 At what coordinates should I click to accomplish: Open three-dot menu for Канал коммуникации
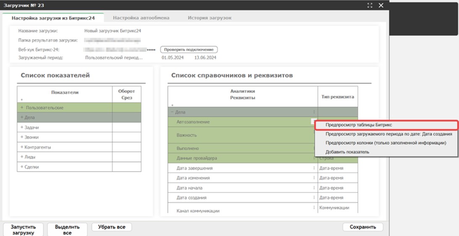pyautogui.click(x=314, y=207)
